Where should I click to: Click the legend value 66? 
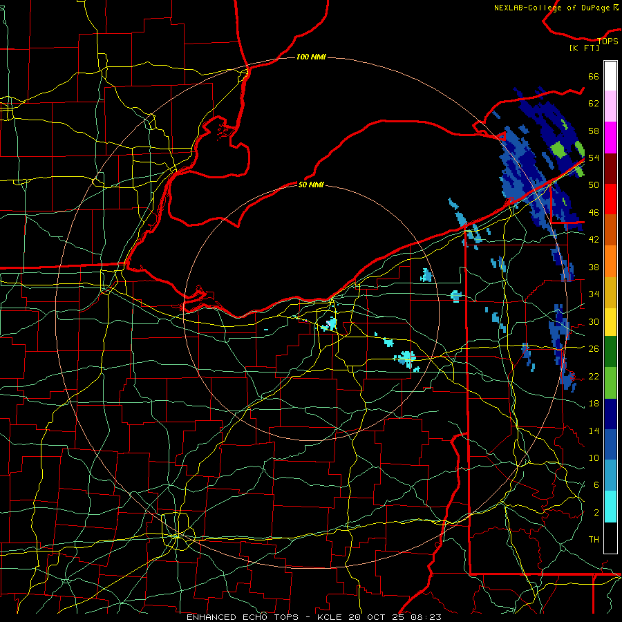pos(594,76)
